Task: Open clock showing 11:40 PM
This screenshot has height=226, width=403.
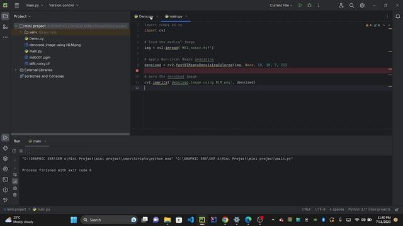Action: [383, 220]
